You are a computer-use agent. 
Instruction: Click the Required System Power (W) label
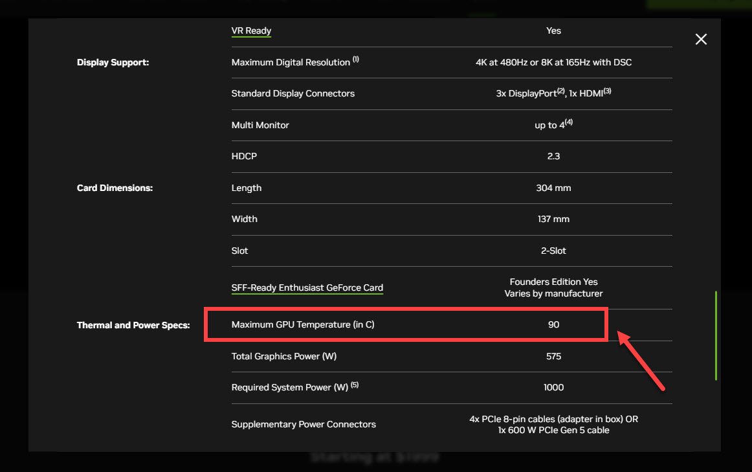(295, 387)
